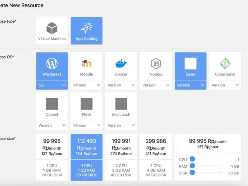Expand the Docker Version dropdown
This screenshot has width=248, height=186.
(121, 85)
